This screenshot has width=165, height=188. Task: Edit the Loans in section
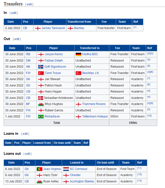tap(25, 134)
